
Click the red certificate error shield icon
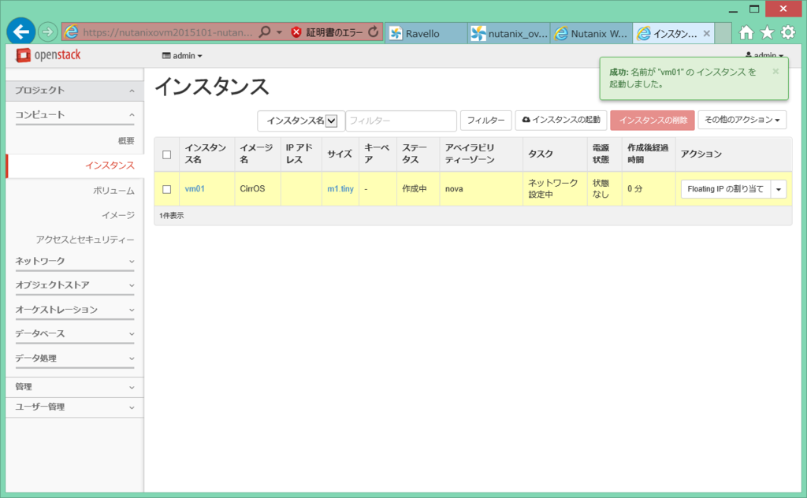point(296,32)
